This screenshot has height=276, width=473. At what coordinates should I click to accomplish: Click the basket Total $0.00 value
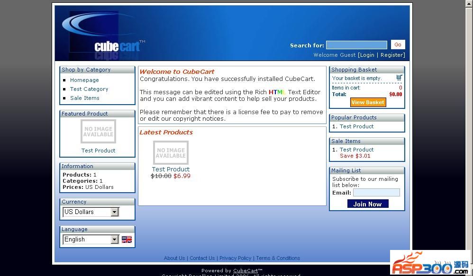[x=395, y=94]
